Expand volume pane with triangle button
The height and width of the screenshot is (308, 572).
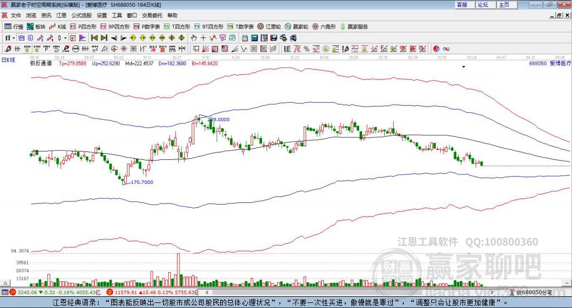pyautogui.click(x=5, y=283)
